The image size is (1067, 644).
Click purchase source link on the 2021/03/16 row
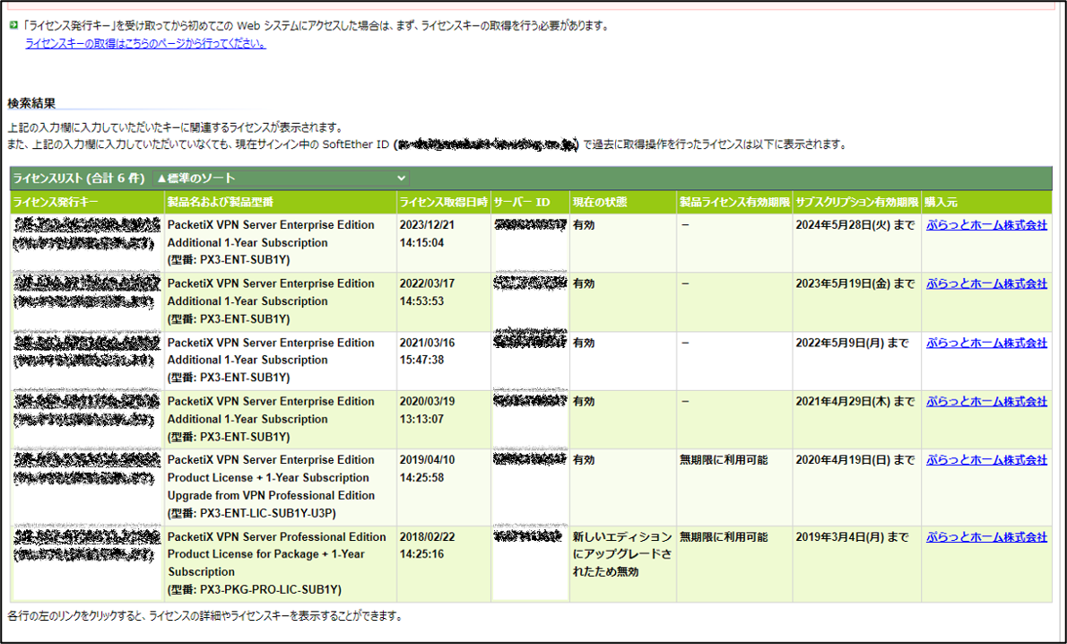986,343
